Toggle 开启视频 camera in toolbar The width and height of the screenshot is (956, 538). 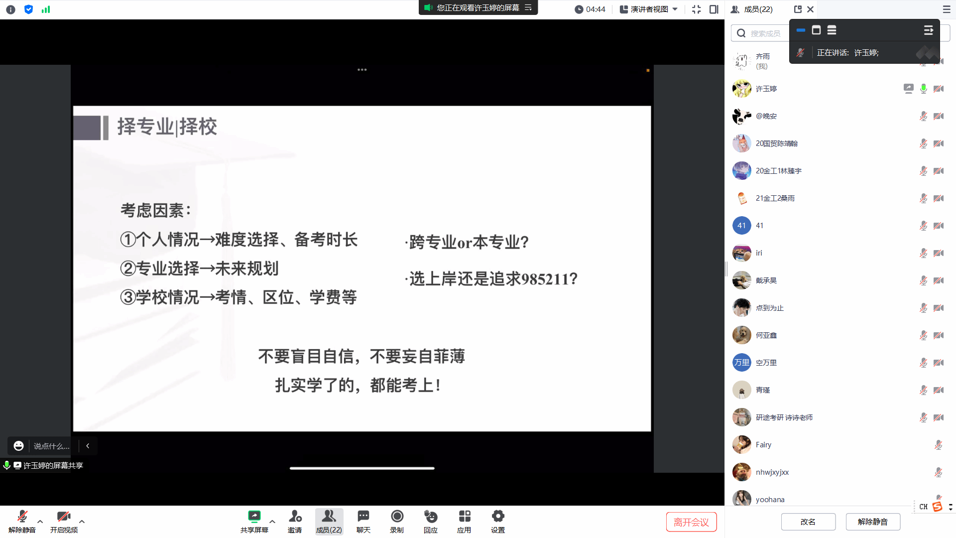(64, 517)
